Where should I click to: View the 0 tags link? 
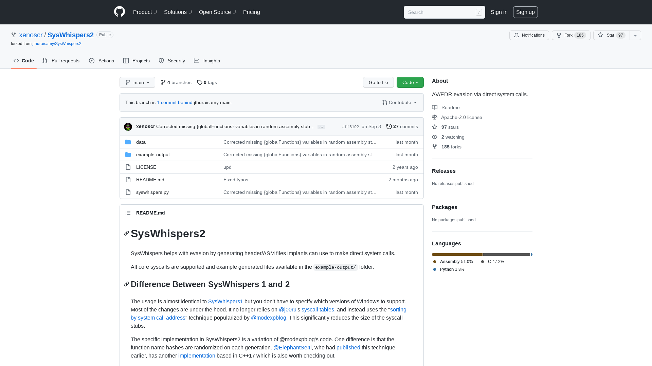point(207,82)
